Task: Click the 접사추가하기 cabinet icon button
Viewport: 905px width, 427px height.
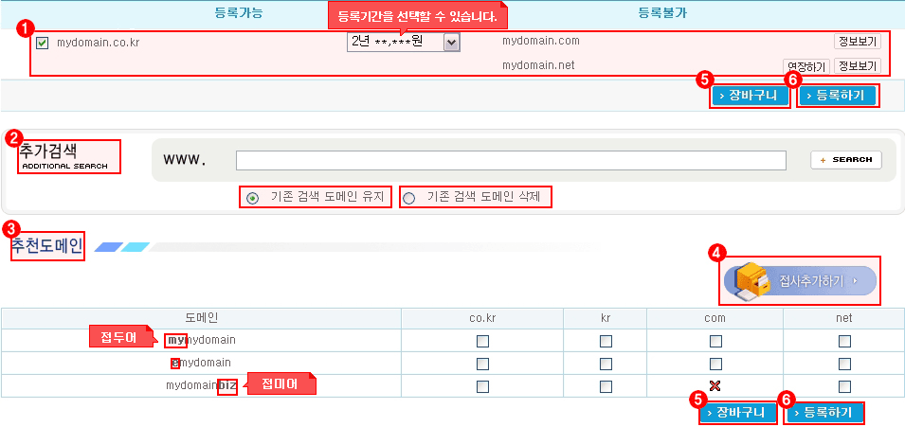Action: [801, 281]
